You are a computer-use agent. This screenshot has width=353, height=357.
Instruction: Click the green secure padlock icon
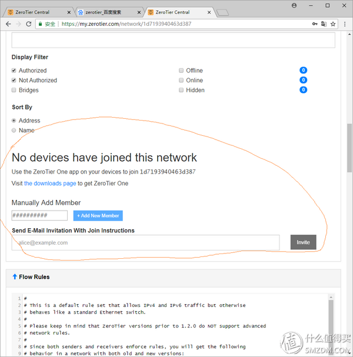pyautogui.click(x=41, y=24)
